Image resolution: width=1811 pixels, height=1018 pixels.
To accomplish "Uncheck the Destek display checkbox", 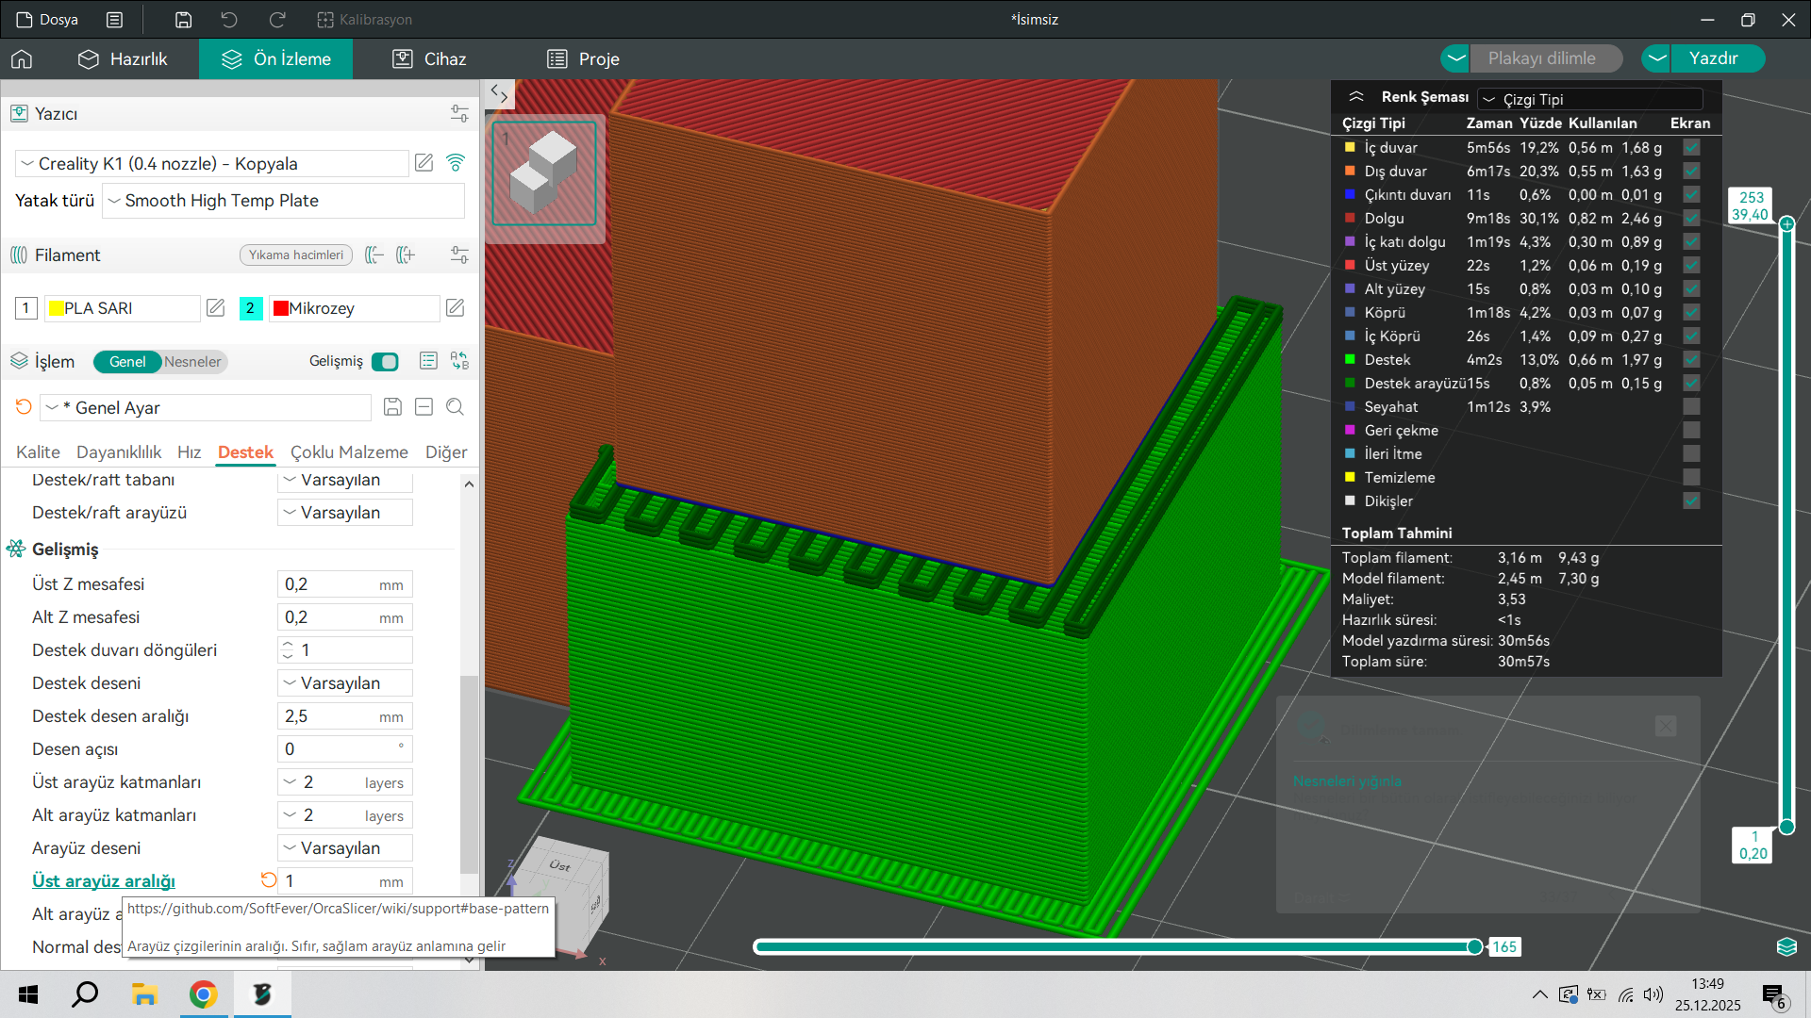I will 1691,360.
